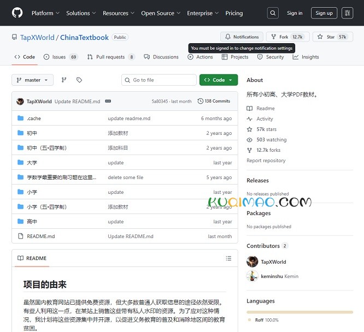Click the TapXWorld contributor avatar
The width and height of the screenshot is (364, 332).
coord(252,262)
